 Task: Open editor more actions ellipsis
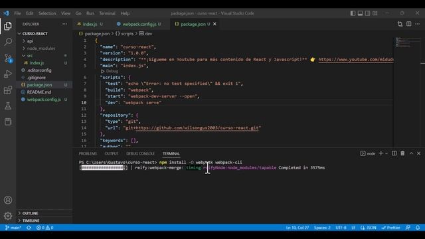[418, 24]
